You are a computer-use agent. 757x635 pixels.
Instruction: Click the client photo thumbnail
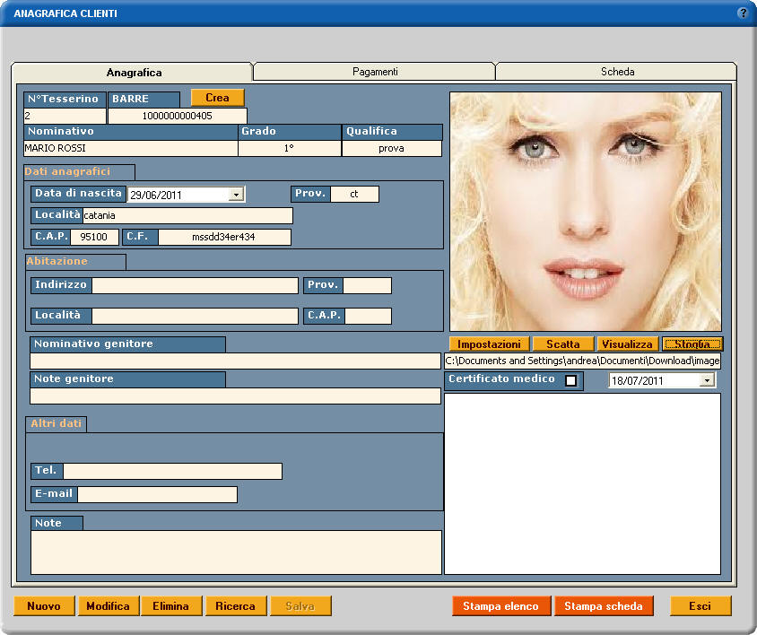coord(585,212)
